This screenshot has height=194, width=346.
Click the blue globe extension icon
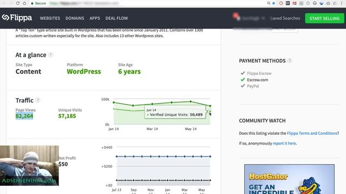click(322, 3)
